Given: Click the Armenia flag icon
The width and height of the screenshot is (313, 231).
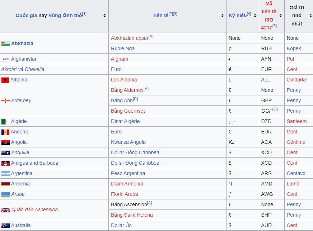Looking at the screenshot, I should pos(5,184).
